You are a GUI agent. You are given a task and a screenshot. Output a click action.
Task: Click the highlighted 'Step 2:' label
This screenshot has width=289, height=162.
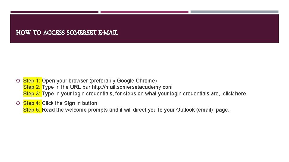(32, 87)
